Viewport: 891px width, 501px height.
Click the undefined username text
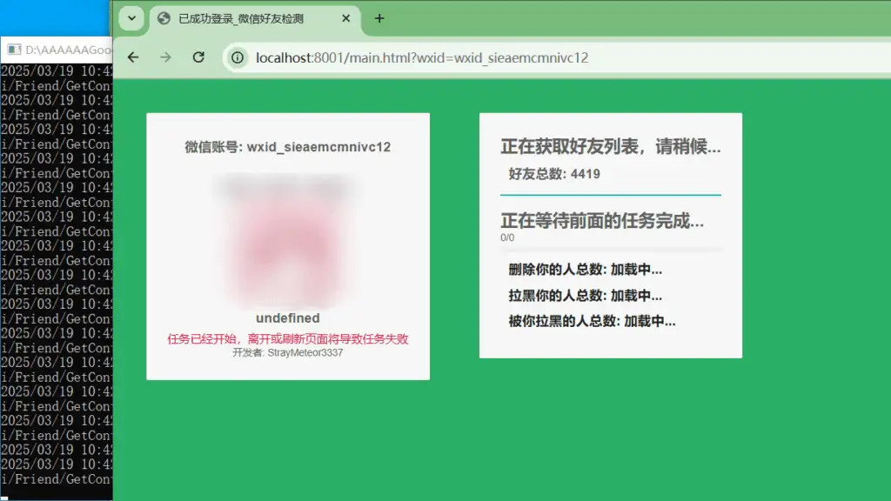(x=288, y=318)
